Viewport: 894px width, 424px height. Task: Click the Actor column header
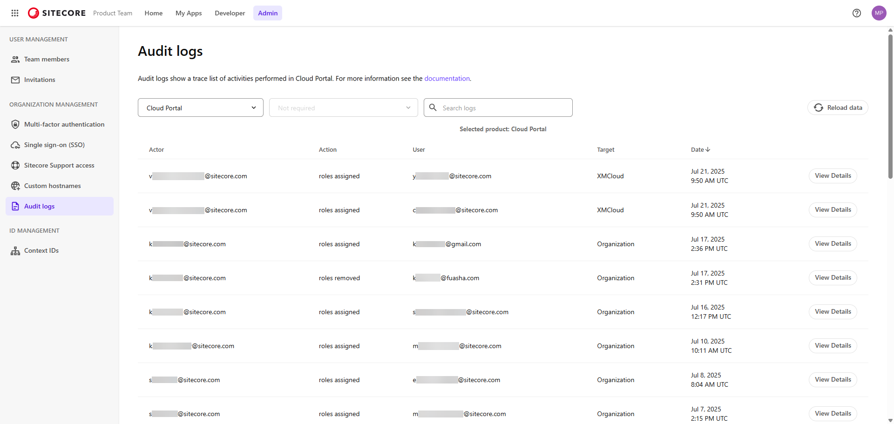click(x=156, y=149)
